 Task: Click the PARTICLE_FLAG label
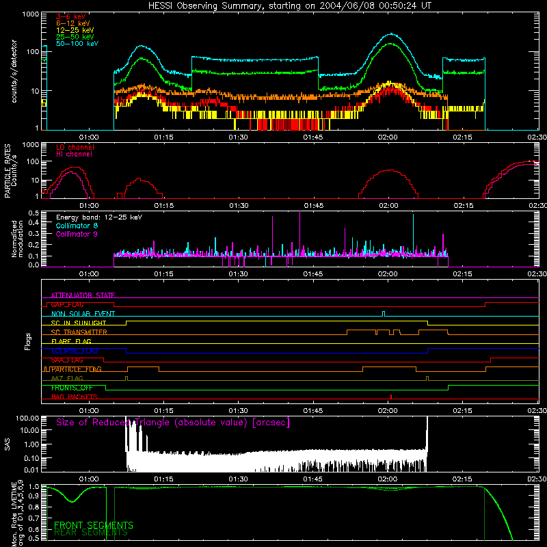click(x=77, y=369)
